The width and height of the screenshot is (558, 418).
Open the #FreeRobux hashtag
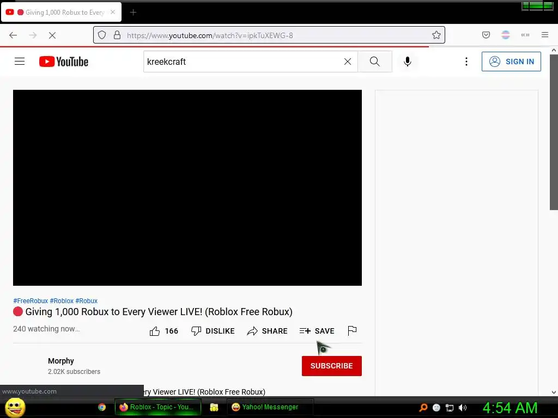tap(31, 300)
